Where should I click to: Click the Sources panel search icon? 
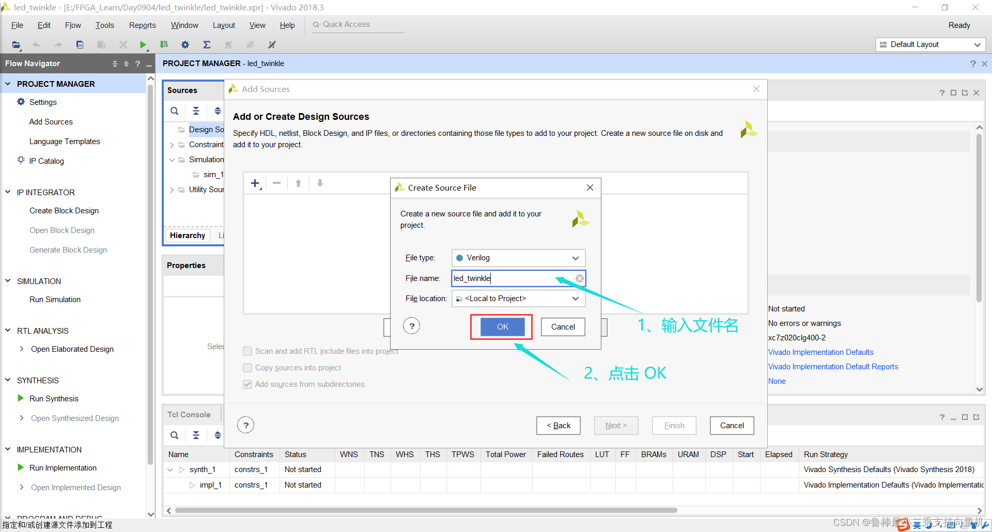point(175,111)
